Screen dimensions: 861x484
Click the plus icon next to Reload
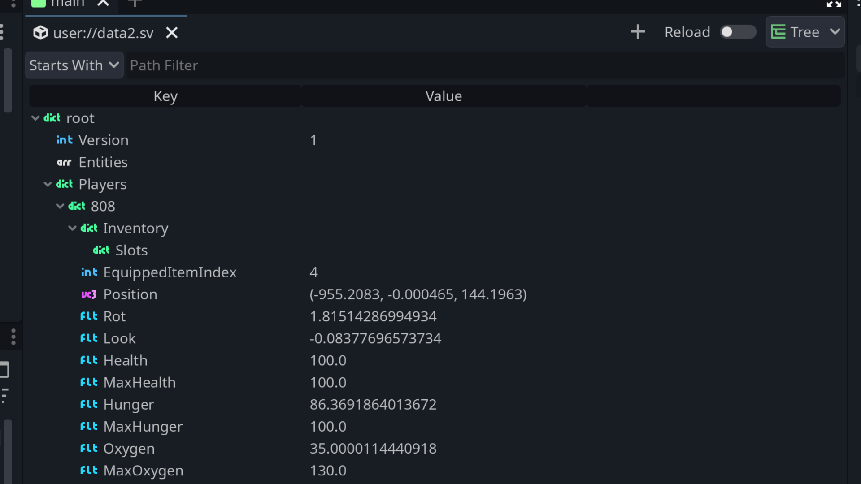coord(637,32)
